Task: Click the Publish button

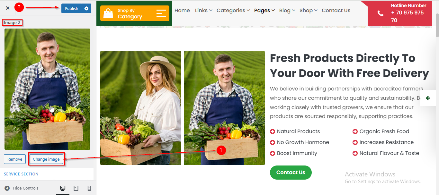Action: (x=71, y=8)
